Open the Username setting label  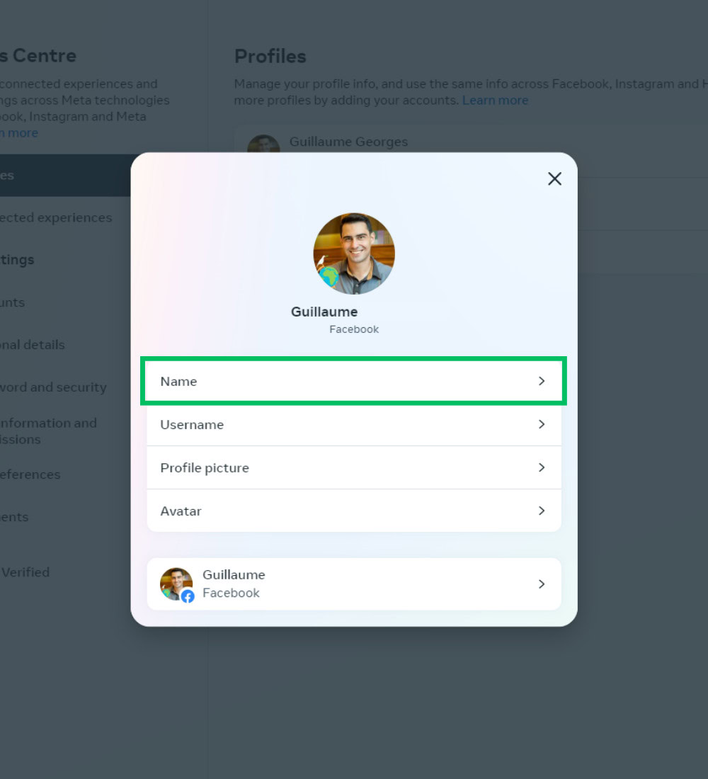[x=192, y=424]
